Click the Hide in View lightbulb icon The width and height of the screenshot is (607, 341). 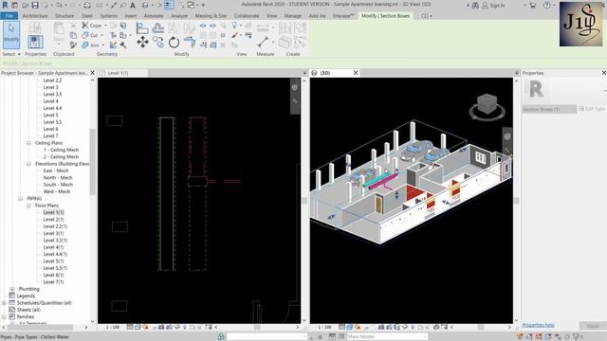click(x=234, y=26)
